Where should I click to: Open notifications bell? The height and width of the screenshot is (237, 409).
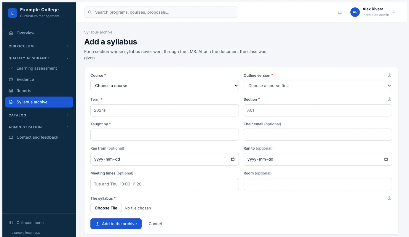pyautogui.click(x=340, y=12)
